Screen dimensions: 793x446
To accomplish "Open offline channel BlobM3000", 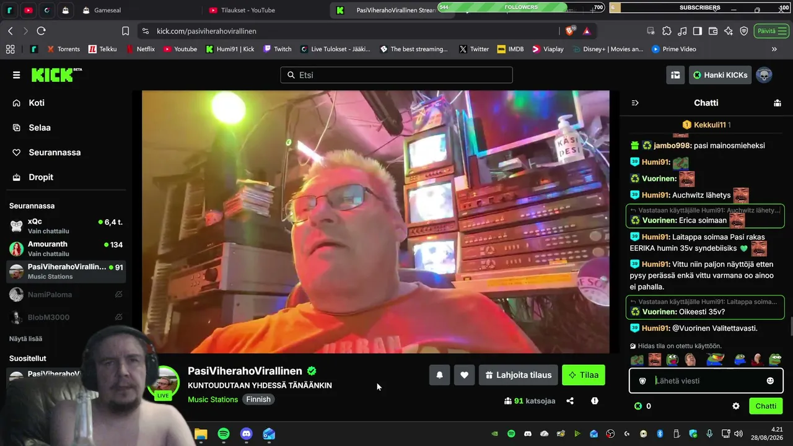I will click(66, 317).
